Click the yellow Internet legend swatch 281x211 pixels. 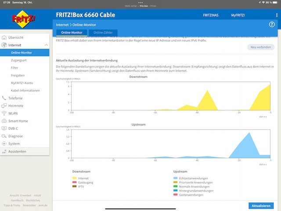click(74, 178)
